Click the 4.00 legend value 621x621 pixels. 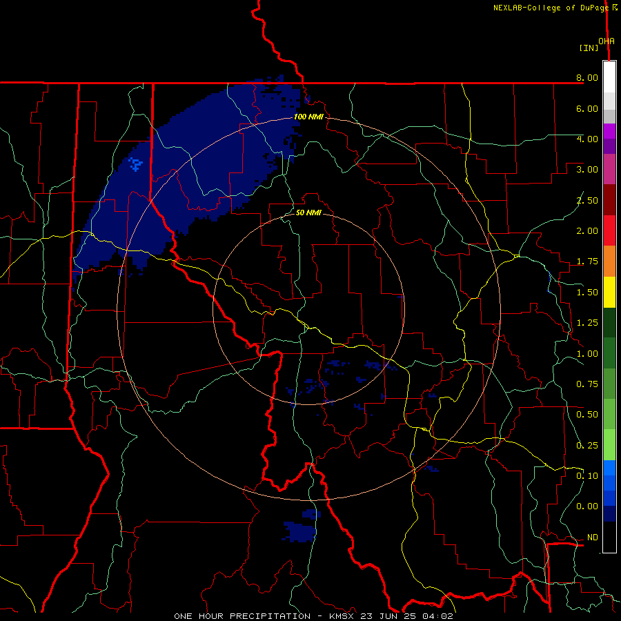(x=587, y=139)
